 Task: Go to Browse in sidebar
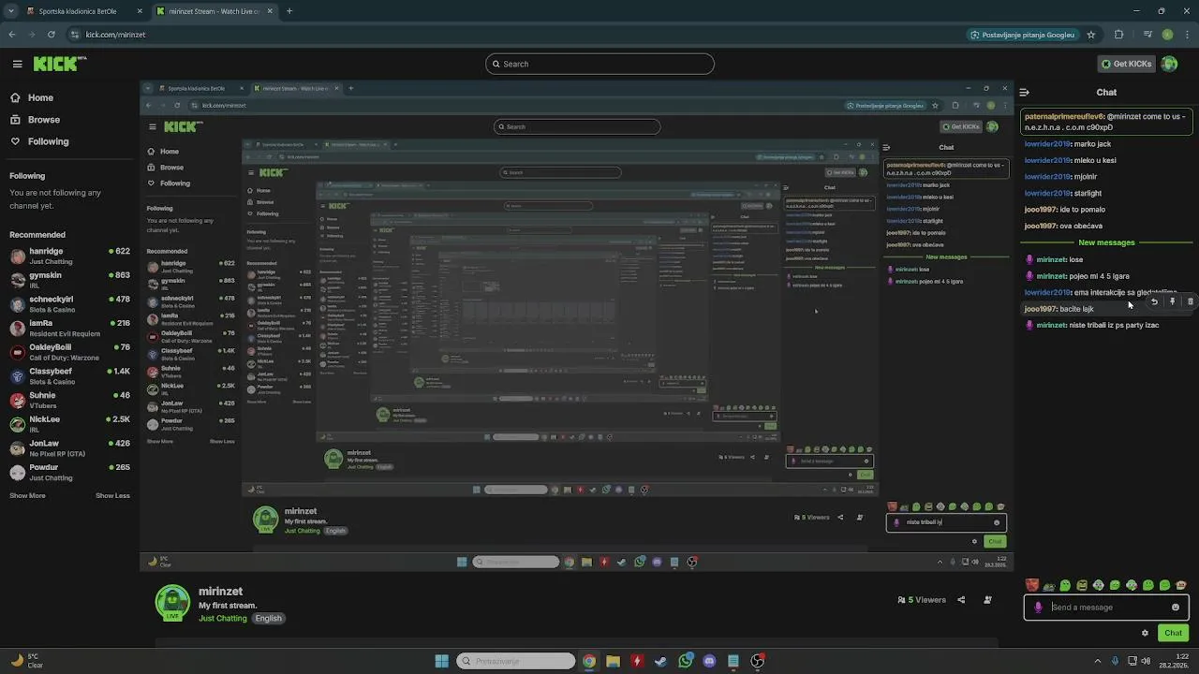pos(36,120)
